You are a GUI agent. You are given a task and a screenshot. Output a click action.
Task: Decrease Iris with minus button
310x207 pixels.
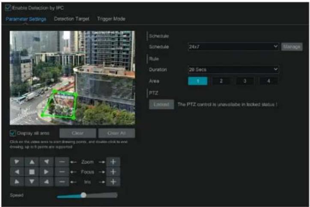point(62,182)
